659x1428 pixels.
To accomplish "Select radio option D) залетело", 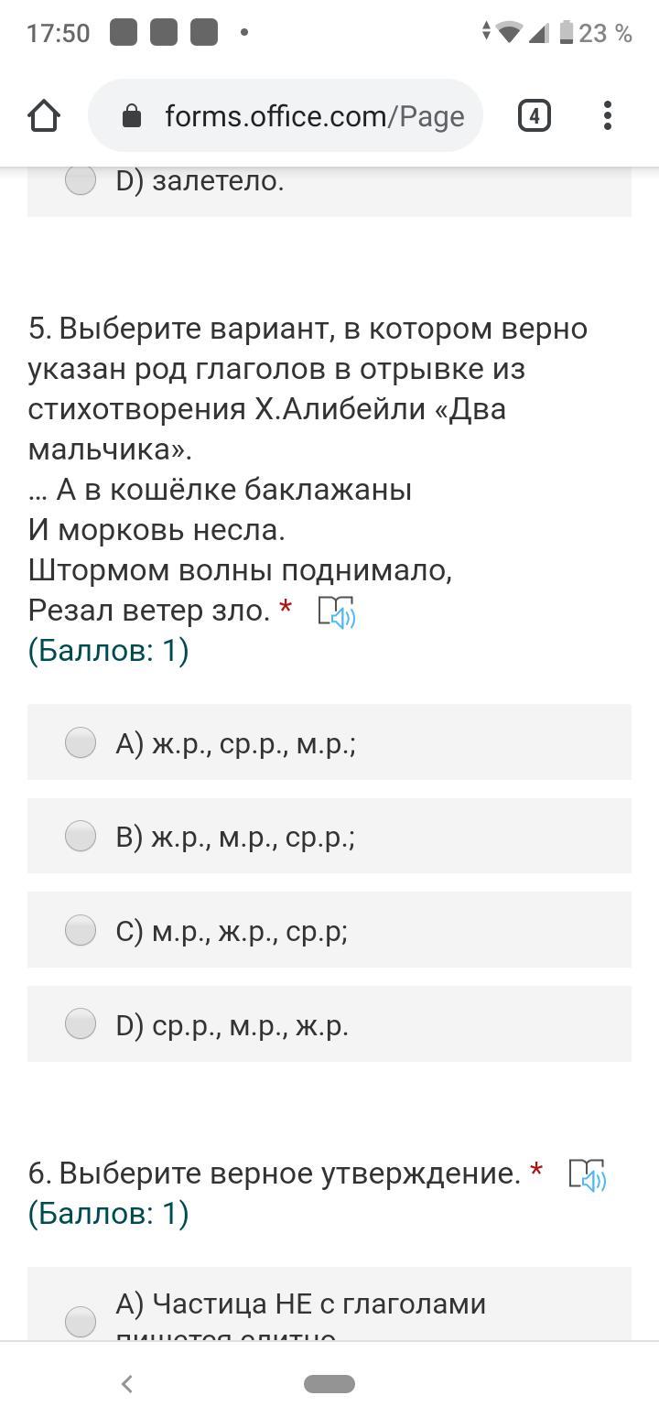I will [81, 180].
